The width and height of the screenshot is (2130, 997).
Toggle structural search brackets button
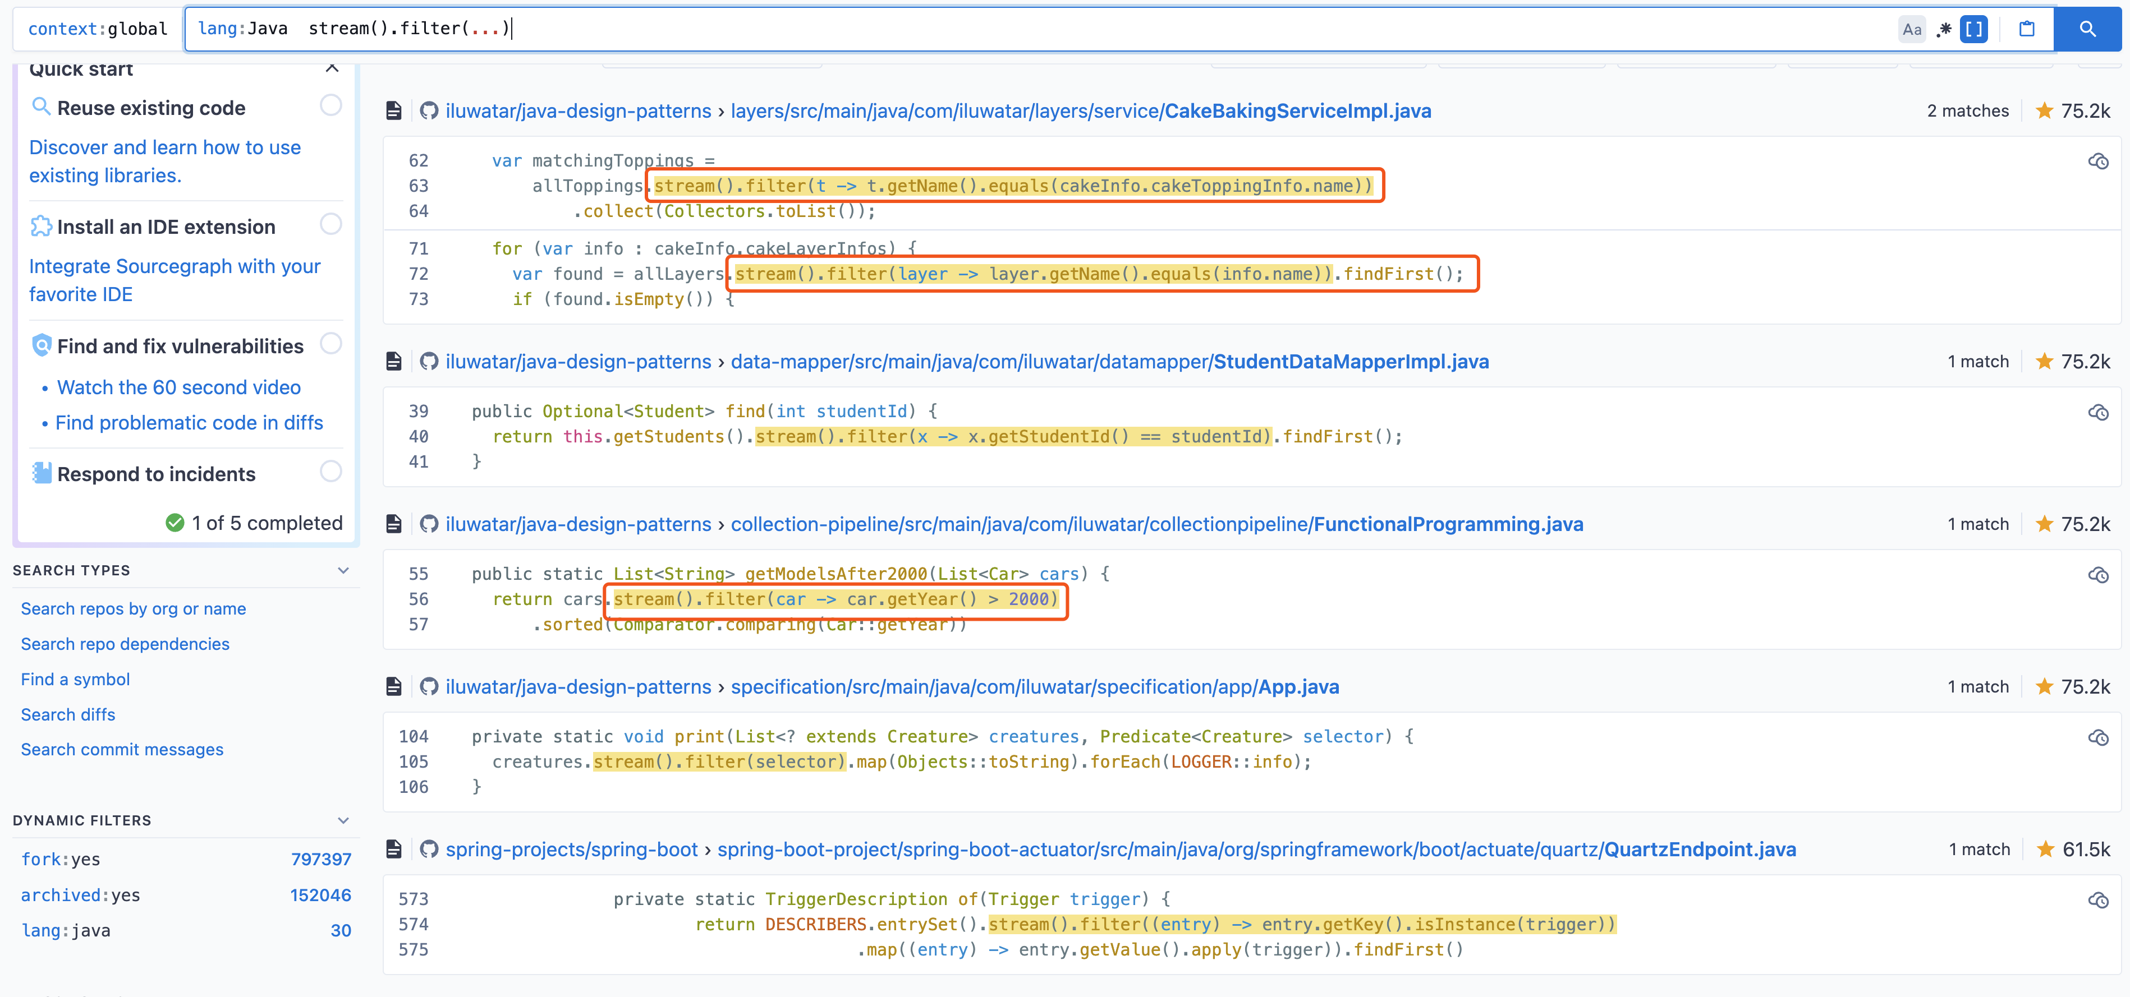coord(1973,29)
